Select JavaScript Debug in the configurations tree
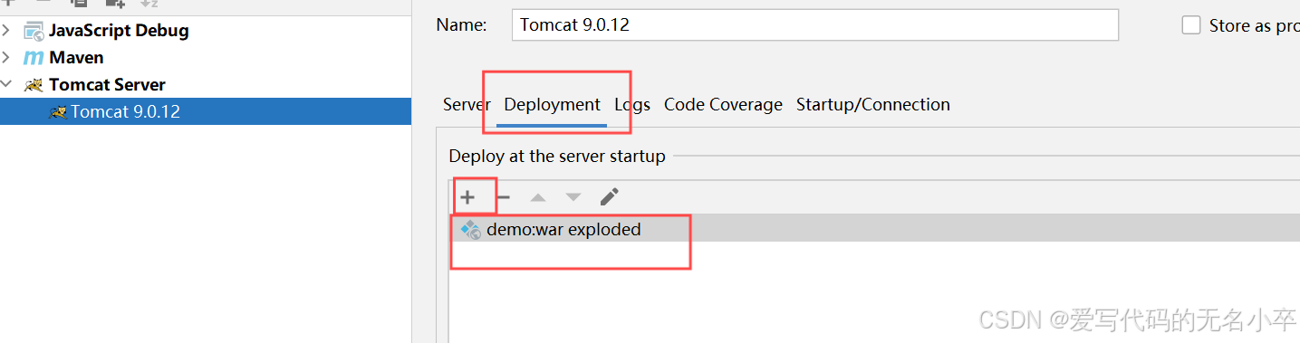This screenshot has width=1300, height=343. point(119,31)
